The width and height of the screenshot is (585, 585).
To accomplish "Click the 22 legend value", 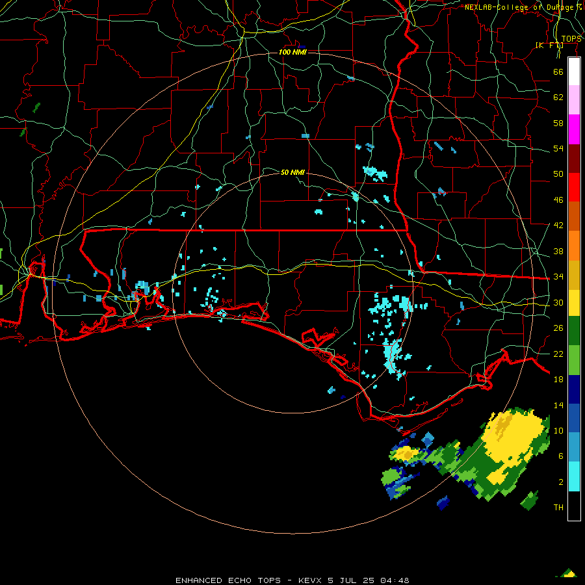I will (558, 354).
